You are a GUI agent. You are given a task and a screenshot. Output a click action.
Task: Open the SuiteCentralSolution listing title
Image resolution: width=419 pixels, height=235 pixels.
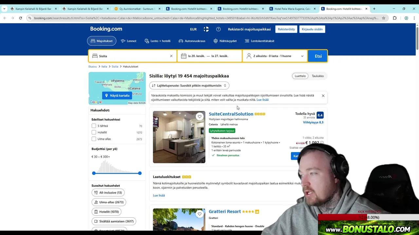click(x=231, y=114)
